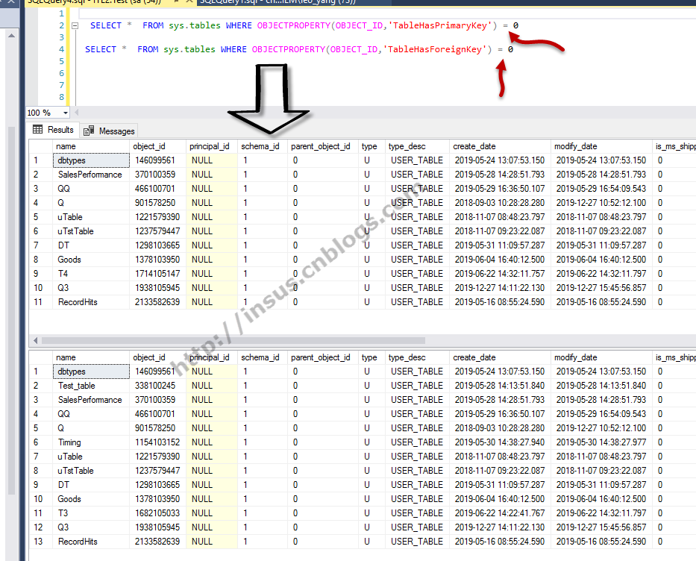Place cursor on OBJECTPROPERTY in line 2
Screen dimensions: 696x561
294,26
